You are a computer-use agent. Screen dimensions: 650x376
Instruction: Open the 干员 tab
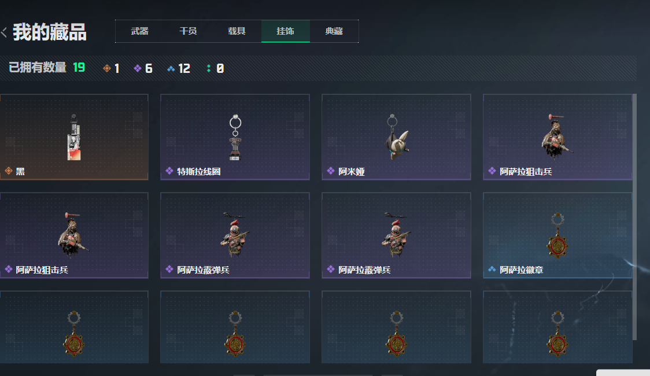pyautogui.click(x=188, y=31)
